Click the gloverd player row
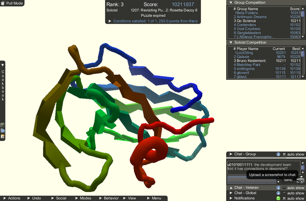Viewport: 306px width, 201px height. [x=267, y=73]
